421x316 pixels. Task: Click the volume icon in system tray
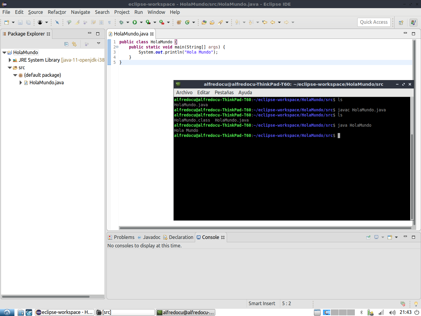coord(392,312)
